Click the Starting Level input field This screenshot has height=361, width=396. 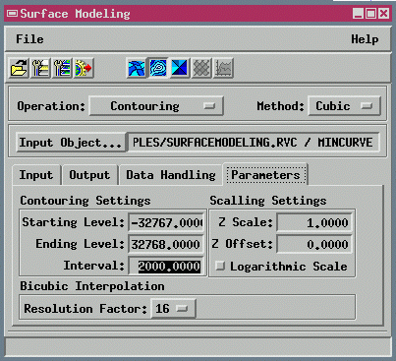pyautogui.click(x=166, y=223)
